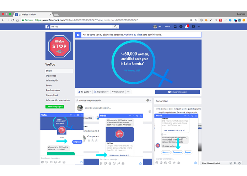Screen dimensions: 247x176
Task: Open the friend requests icon
Action: [x=175, y=26]
